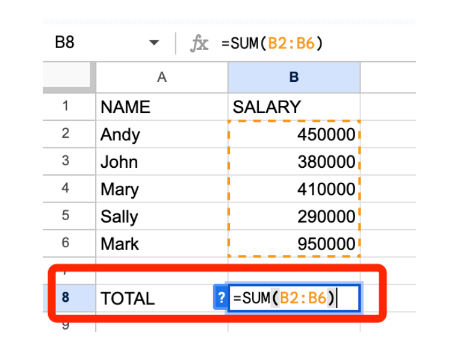Select column B header

(x=294, y=77)
